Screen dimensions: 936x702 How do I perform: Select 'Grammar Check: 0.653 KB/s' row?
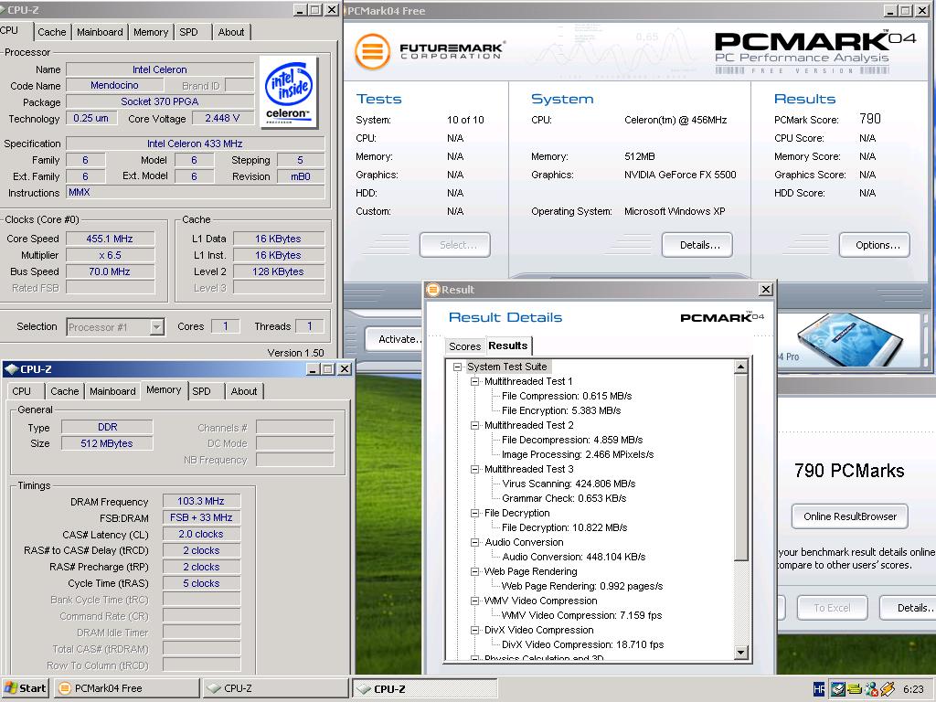[564, 498]
